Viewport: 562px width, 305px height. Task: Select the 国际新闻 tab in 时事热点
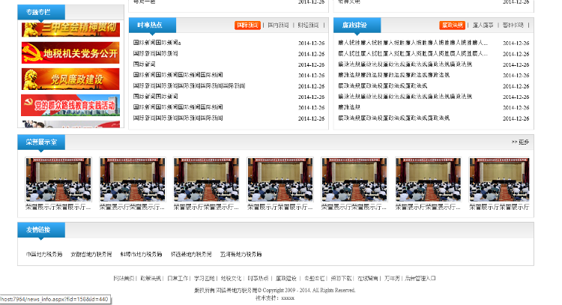click(247, 25)
